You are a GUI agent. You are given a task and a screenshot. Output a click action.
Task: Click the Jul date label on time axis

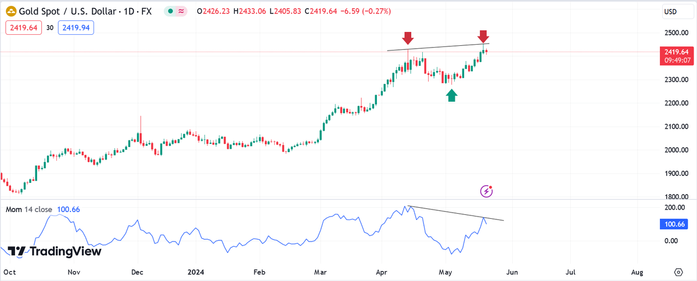(571, 271)
